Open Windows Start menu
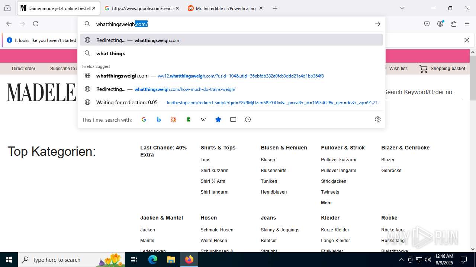This screenshot has width=476, height=267. click(9, 260)
